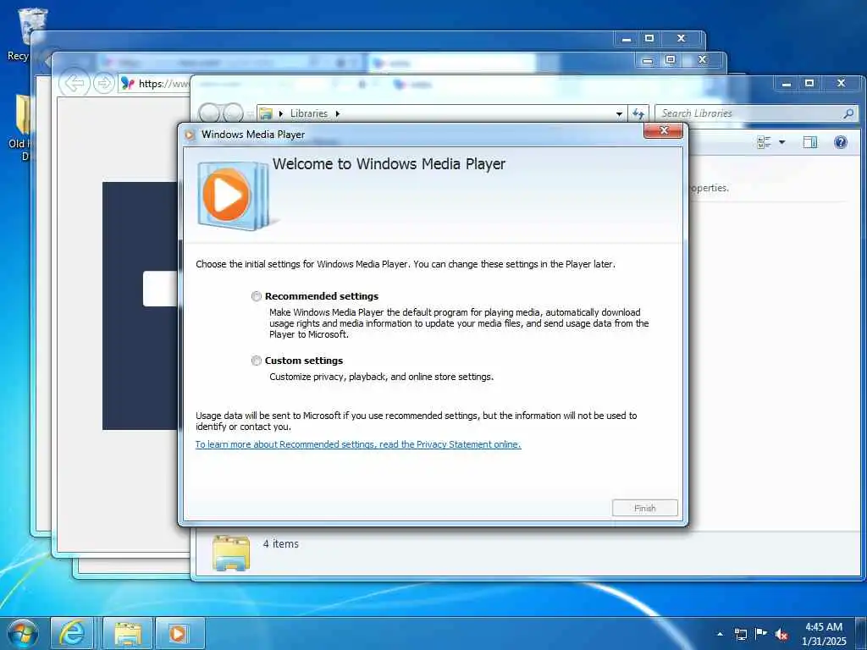Screen dimensions: 867x650
Task: Open the Start menu
Action: click(23, 633)
